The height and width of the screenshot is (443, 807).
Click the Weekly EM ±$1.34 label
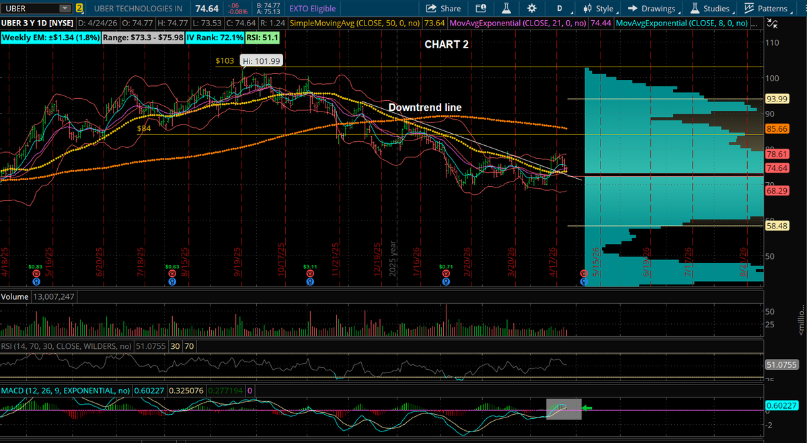coord(50,38)
